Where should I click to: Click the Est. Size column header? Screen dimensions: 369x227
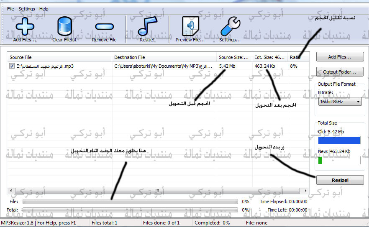pyautogui.click(x=270, y=57)
